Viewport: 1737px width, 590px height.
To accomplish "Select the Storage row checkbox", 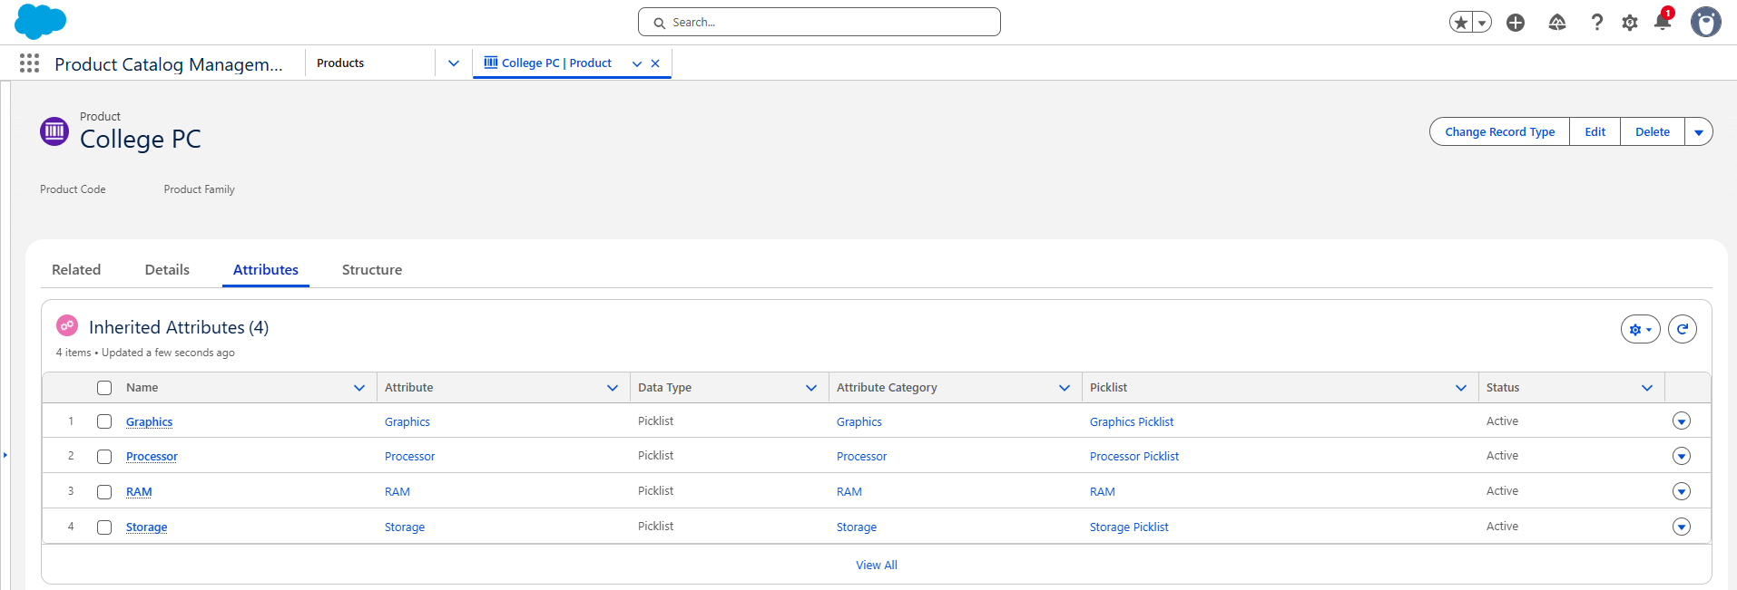I will [104, 527].
